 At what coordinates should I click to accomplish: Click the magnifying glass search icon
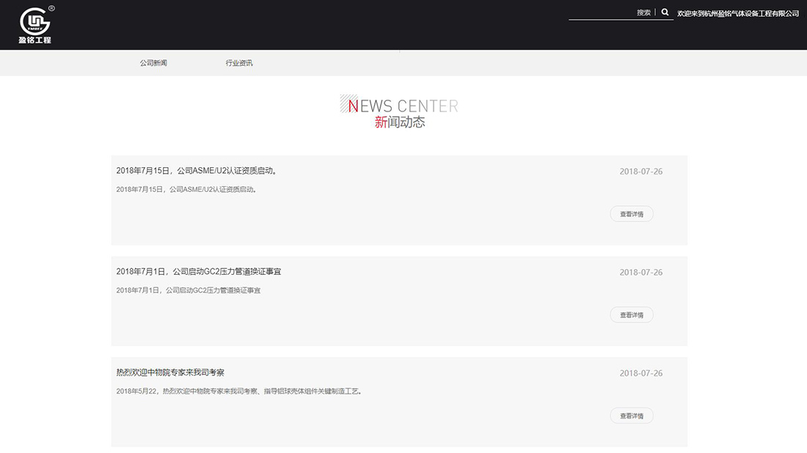point(665,12)
